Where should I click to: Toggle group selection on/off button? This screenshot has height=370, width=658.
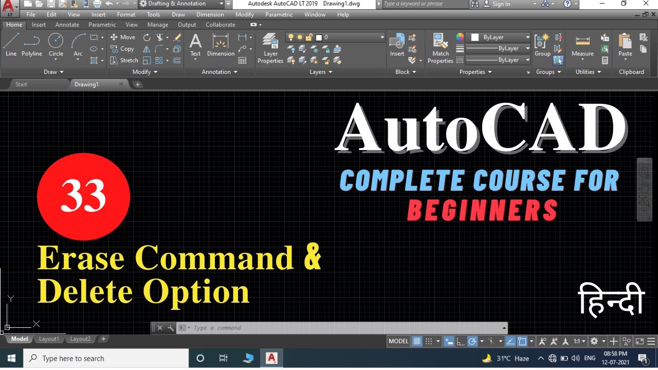558,60
